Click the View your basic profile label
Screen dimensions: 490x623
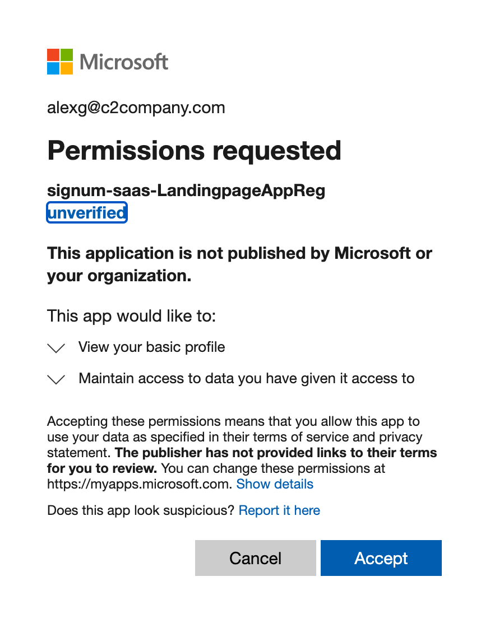[x=151, y=347]
